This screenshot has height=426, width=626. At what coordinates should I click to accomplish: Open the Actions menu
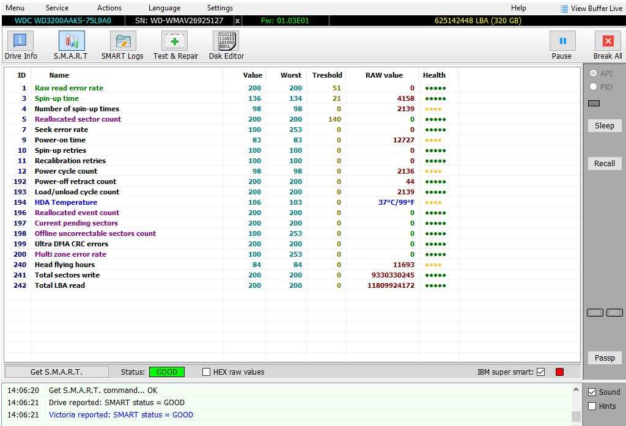(109, 8)
